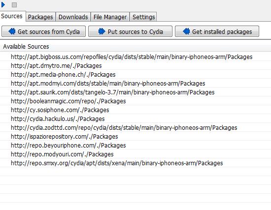Viewport: 271px width, 210px height.
Task: Select the repo.beyouriphone.com source row
Action: [x=135, y=145]
